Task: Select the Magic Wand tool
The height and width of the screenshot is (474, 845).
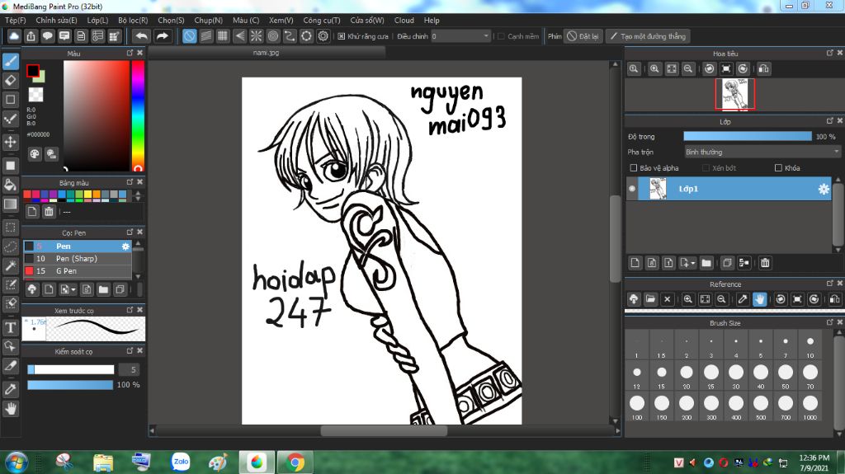Action: [11, 265]
